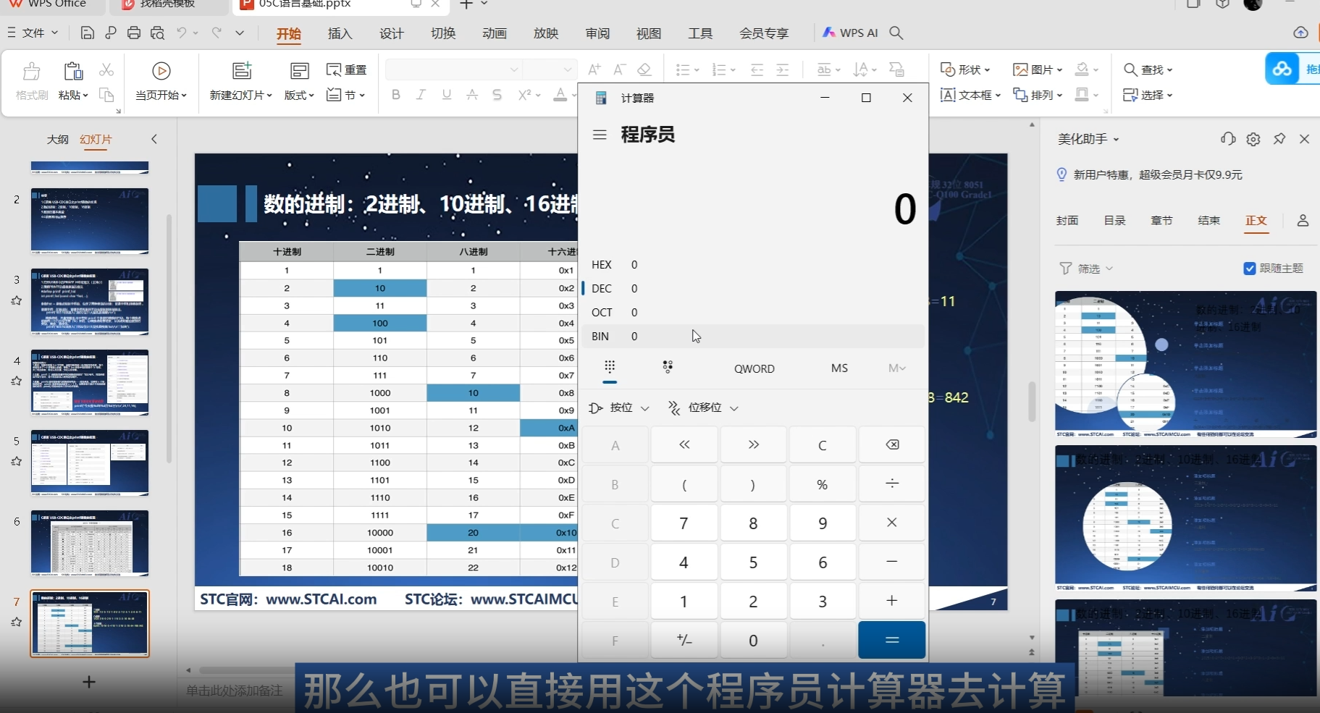
Task: Click 新用户特惠 promotion link
Action: tap(1157, 174)
